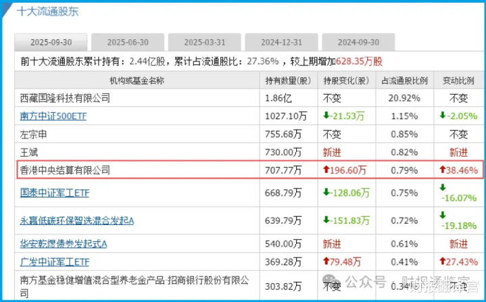486x302 pixels.
Task: Open the 华安乾煜债券发起式A link
Action: (64, 244)
